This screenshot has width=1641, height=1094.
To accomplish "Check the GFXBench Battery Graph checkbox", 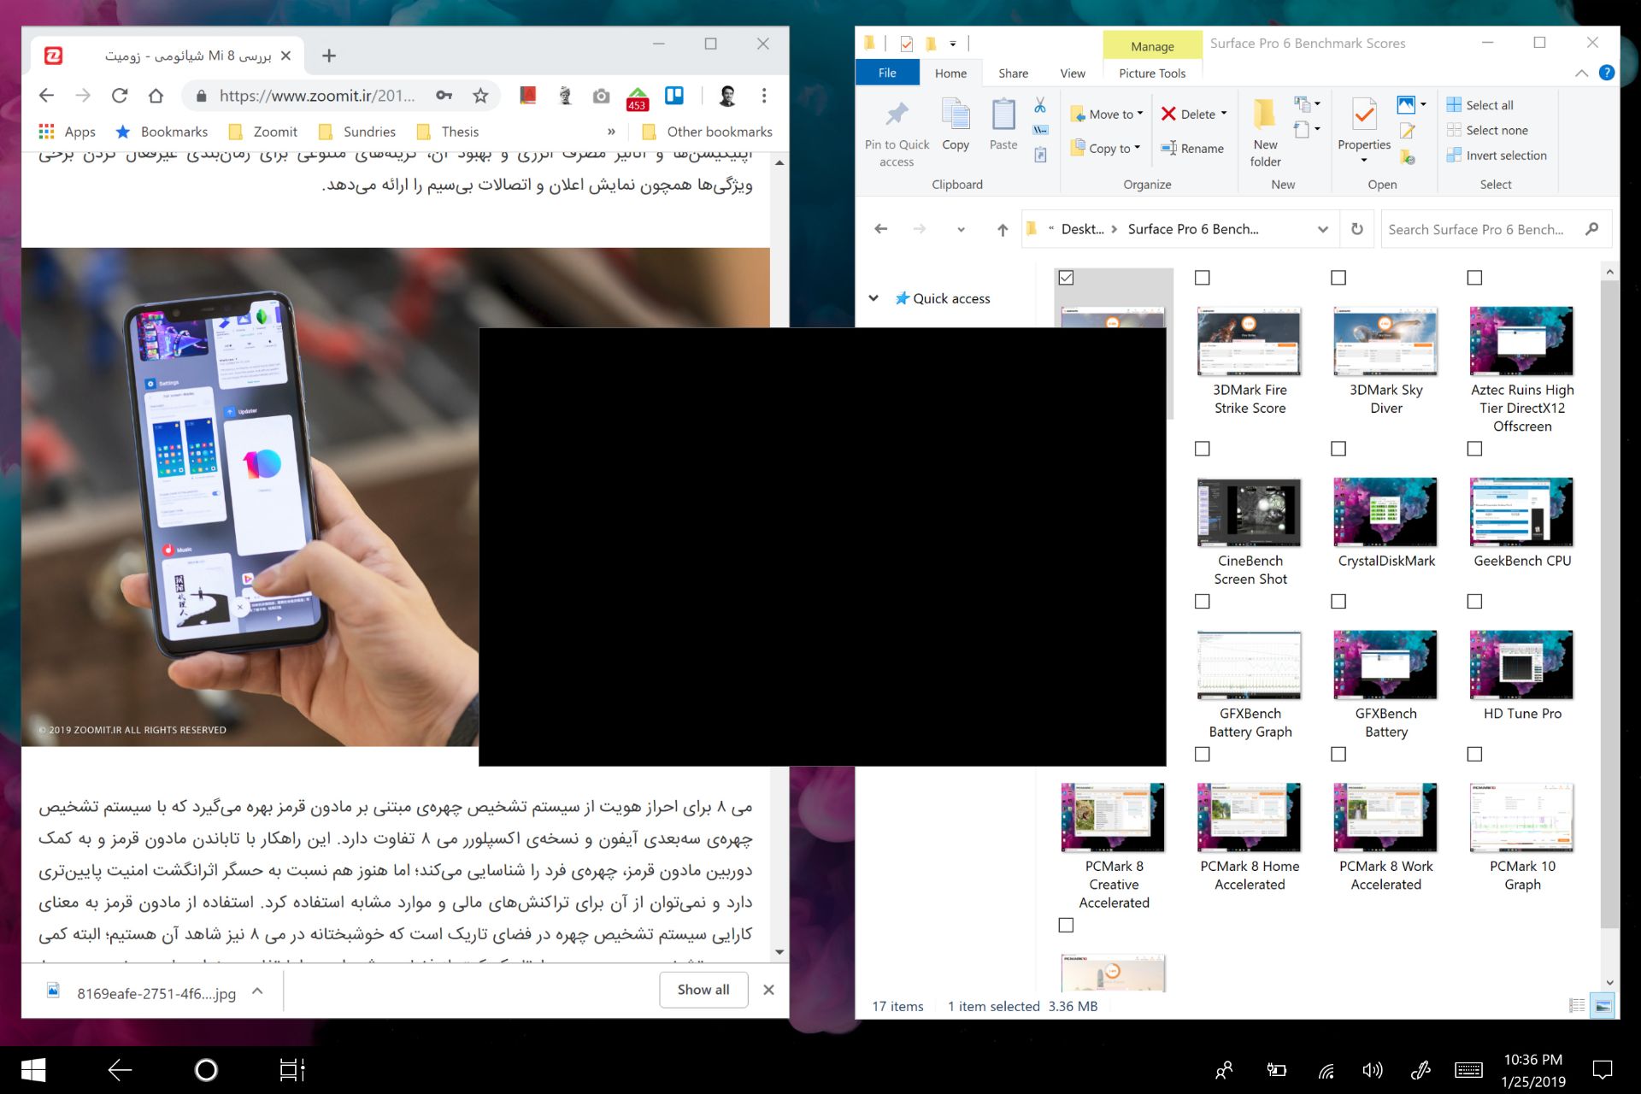I will click(x=1203, y=602).
